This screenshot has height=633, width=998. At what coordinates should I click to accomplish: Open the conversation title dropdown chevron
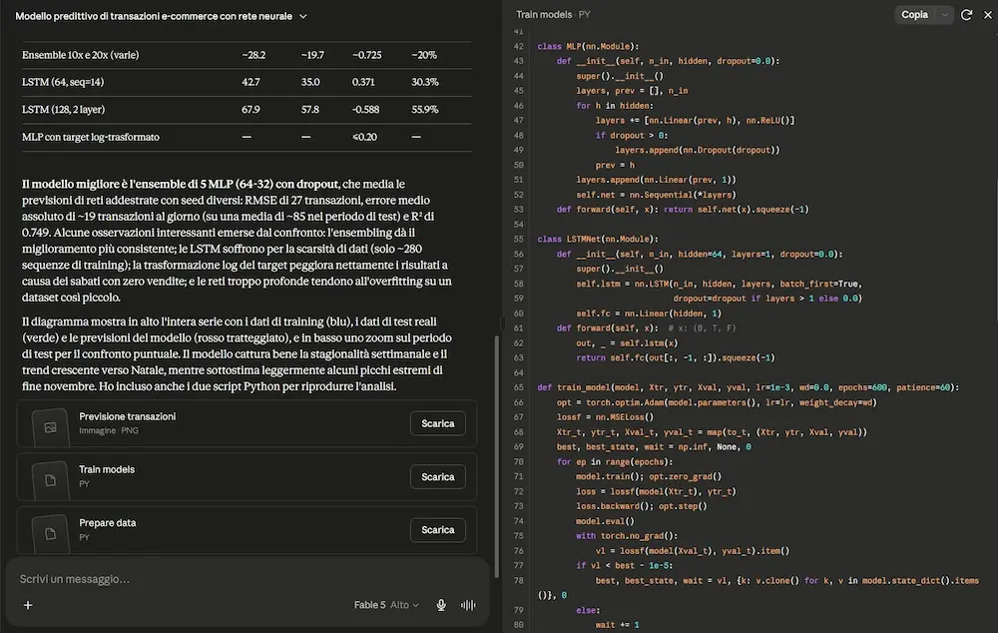[x=303, y=17]
